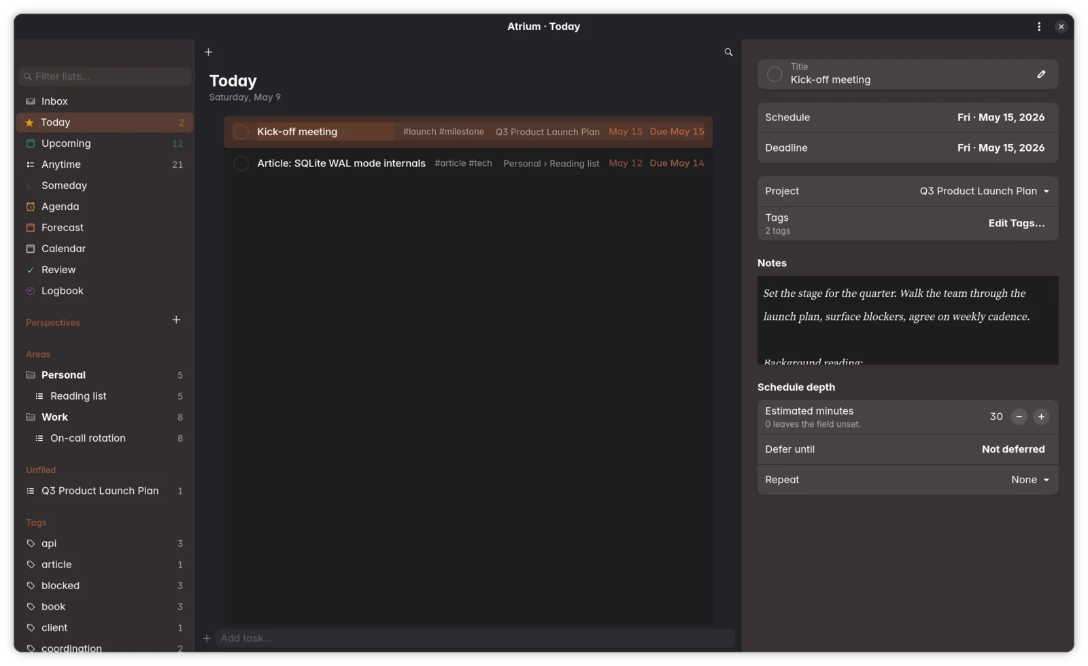Change the Deadline date Fri · May 15, 2026
Screen dimensions: 1088x666
pos(1000,148)
